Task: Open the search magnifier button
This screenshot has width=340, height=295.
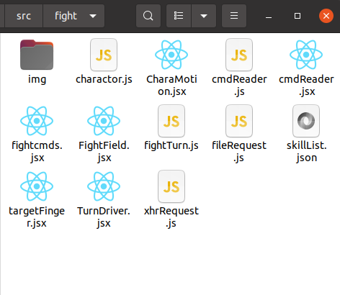Action: coord(148,16)
